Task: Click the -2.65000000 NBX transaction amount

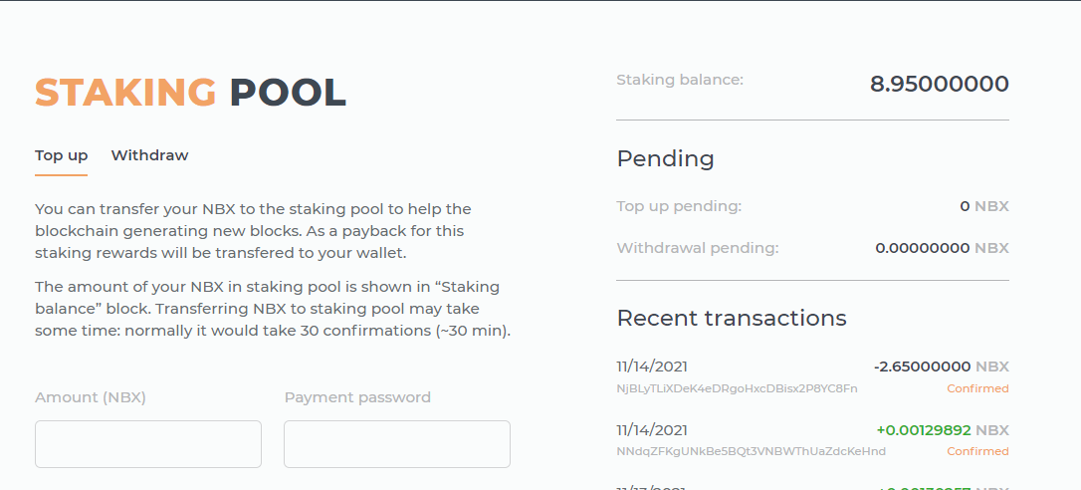Action: pyautogui.click(x=941, y=367)
